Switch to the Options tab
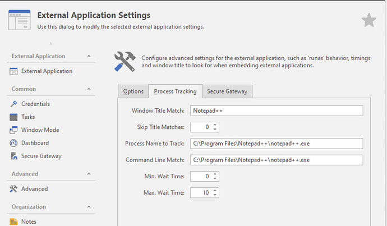 (133, 91)
